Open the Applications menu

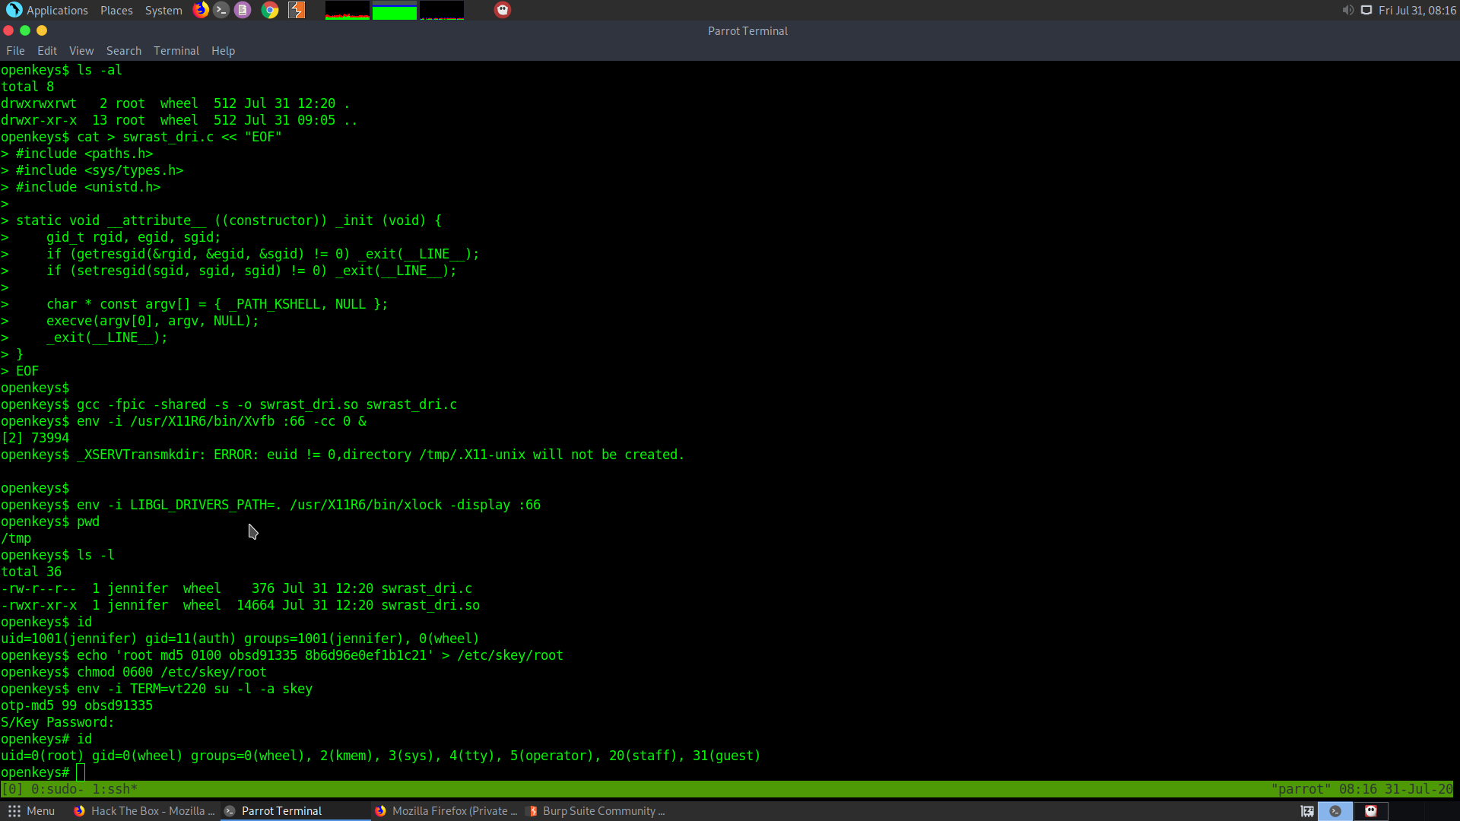pyautogui.click(x=47, y=10)
